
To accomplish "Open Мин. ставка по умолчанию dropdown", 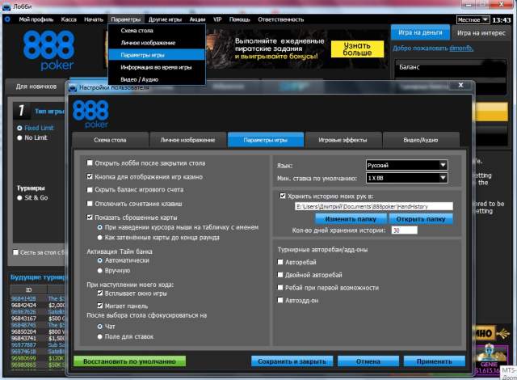I will click(406, 178).
